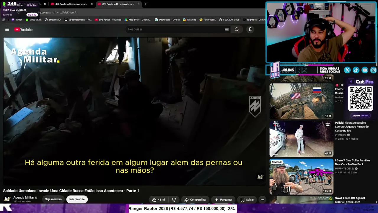Click the main video player area
The width and height of the screenshot is (378, 213).
click(x=134, y=111)
